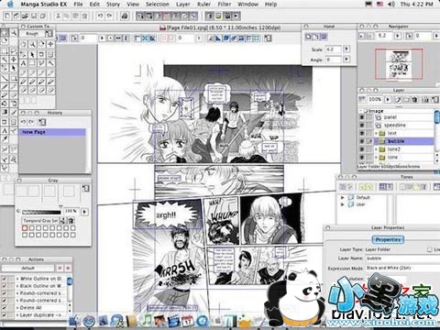Select the Eyedropper tool in left tool palette
Viewport: 440px width, 330px height.
[x=5, y=139]
